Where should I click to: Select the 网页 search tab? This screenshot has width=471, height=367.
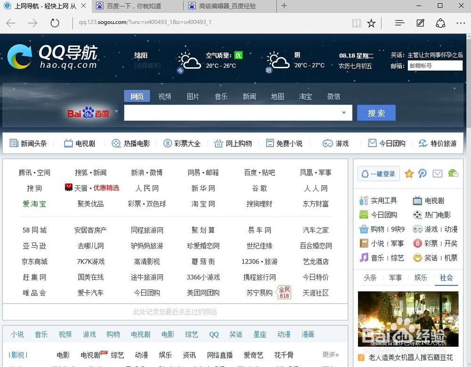(137, 96)
